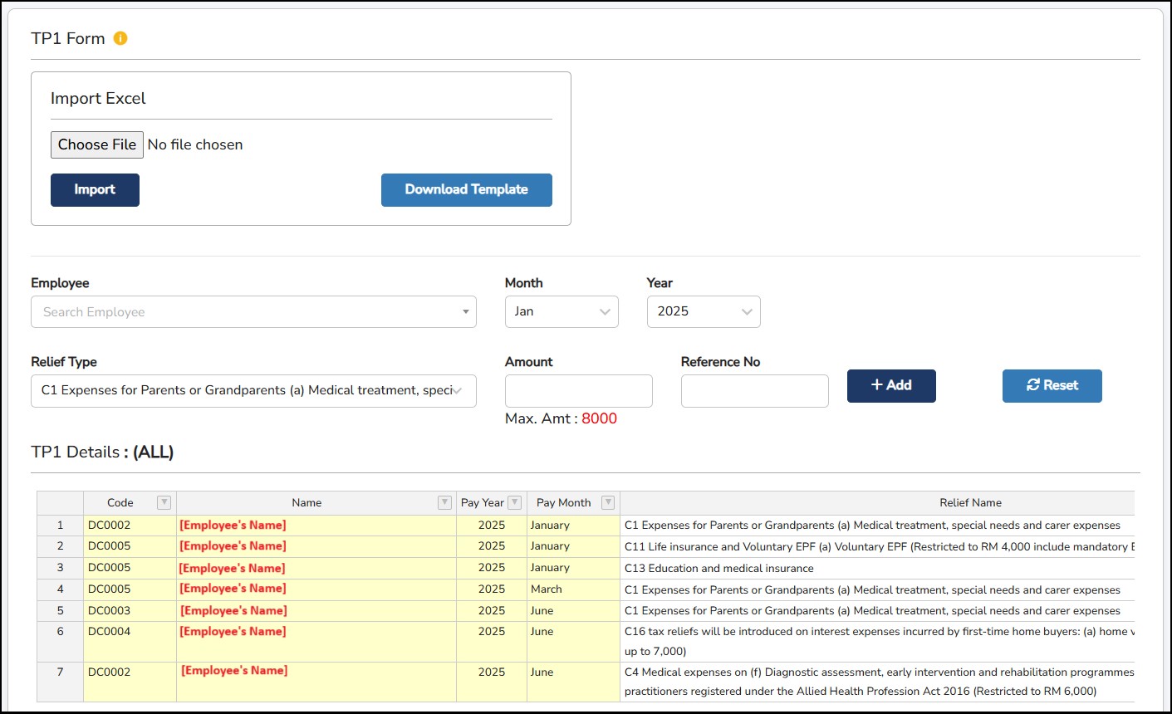The width and height of the screenshot is (1172, 714).
Task: Click the Import button
Action: pyautogui.click(x=95, y=189)
